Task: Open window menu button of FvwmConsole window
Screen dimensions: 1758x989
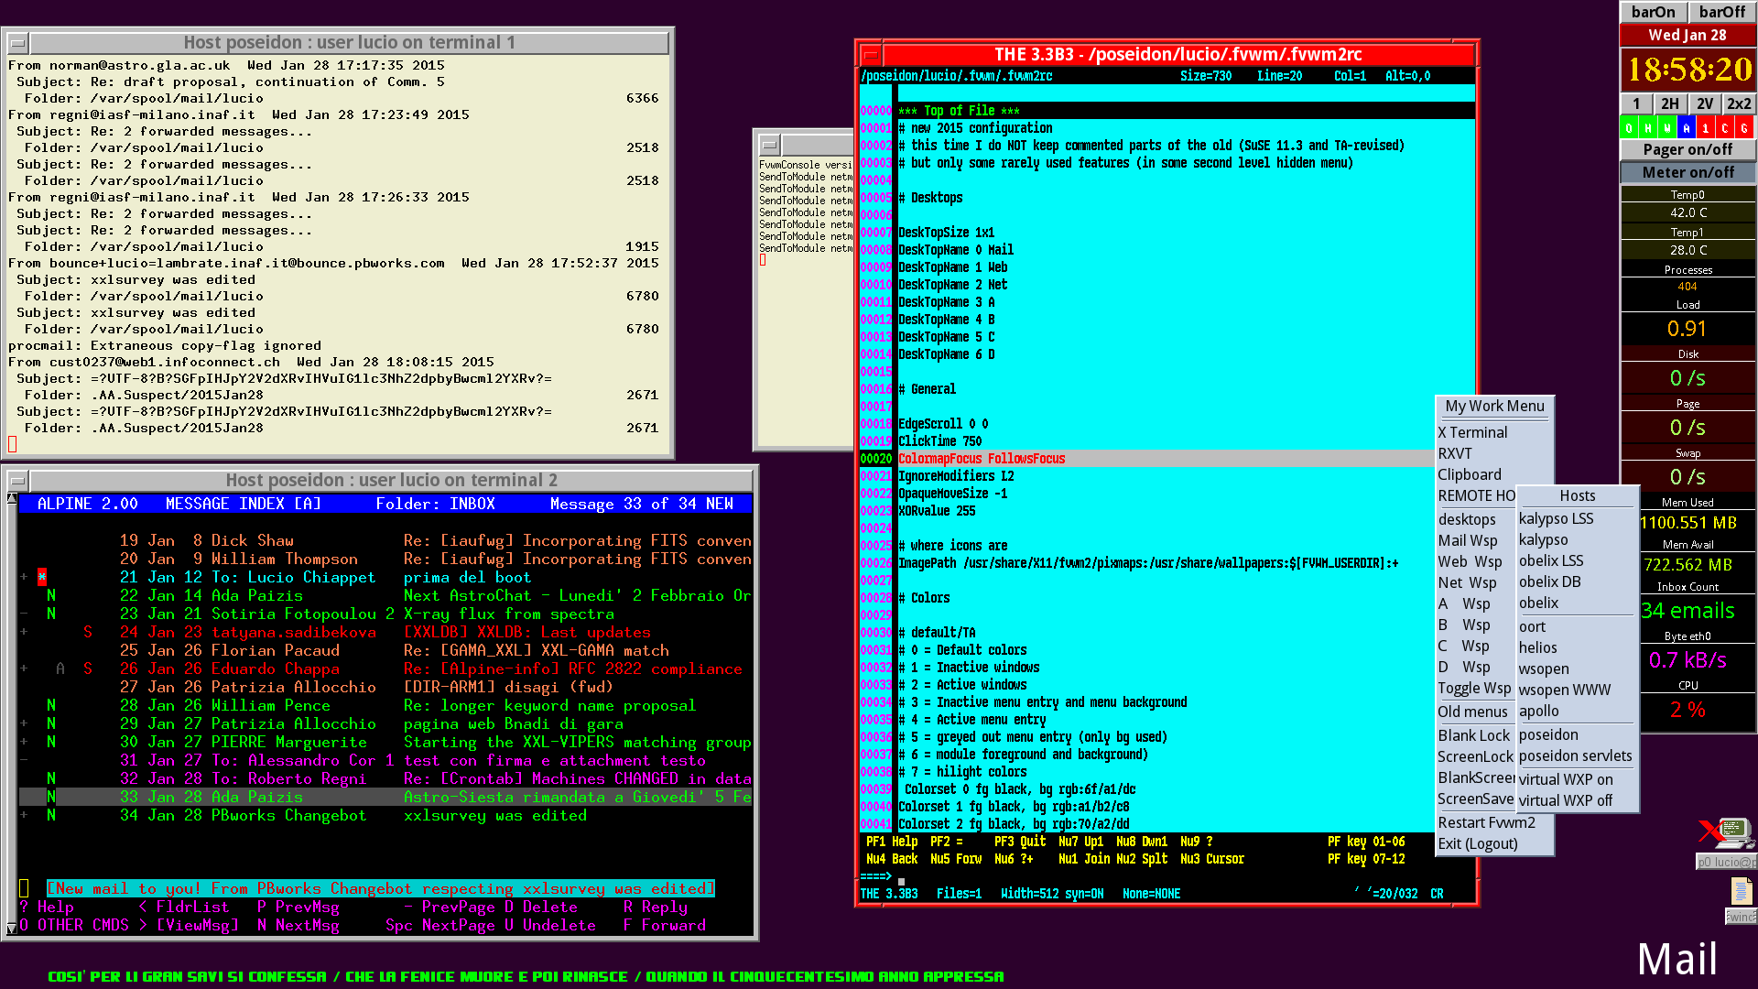Action: point(769,145)
